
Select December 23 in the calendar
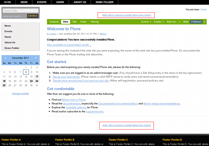31,81
